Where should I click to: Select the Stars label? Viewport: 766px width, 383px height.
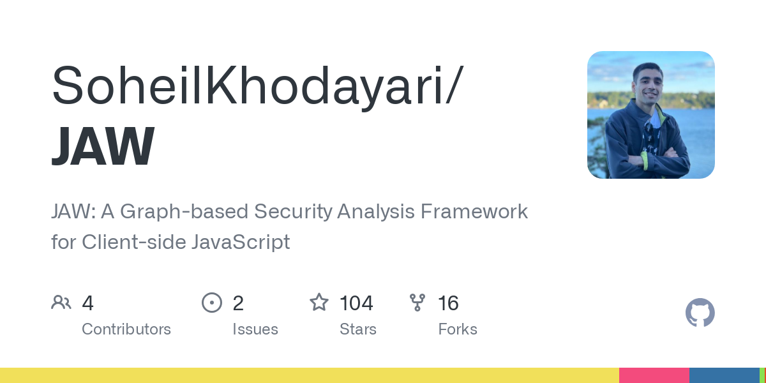click(358, 329)
